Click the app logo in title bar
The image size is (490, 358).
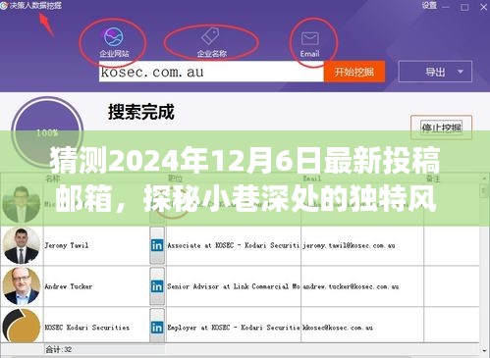(4, 6)
